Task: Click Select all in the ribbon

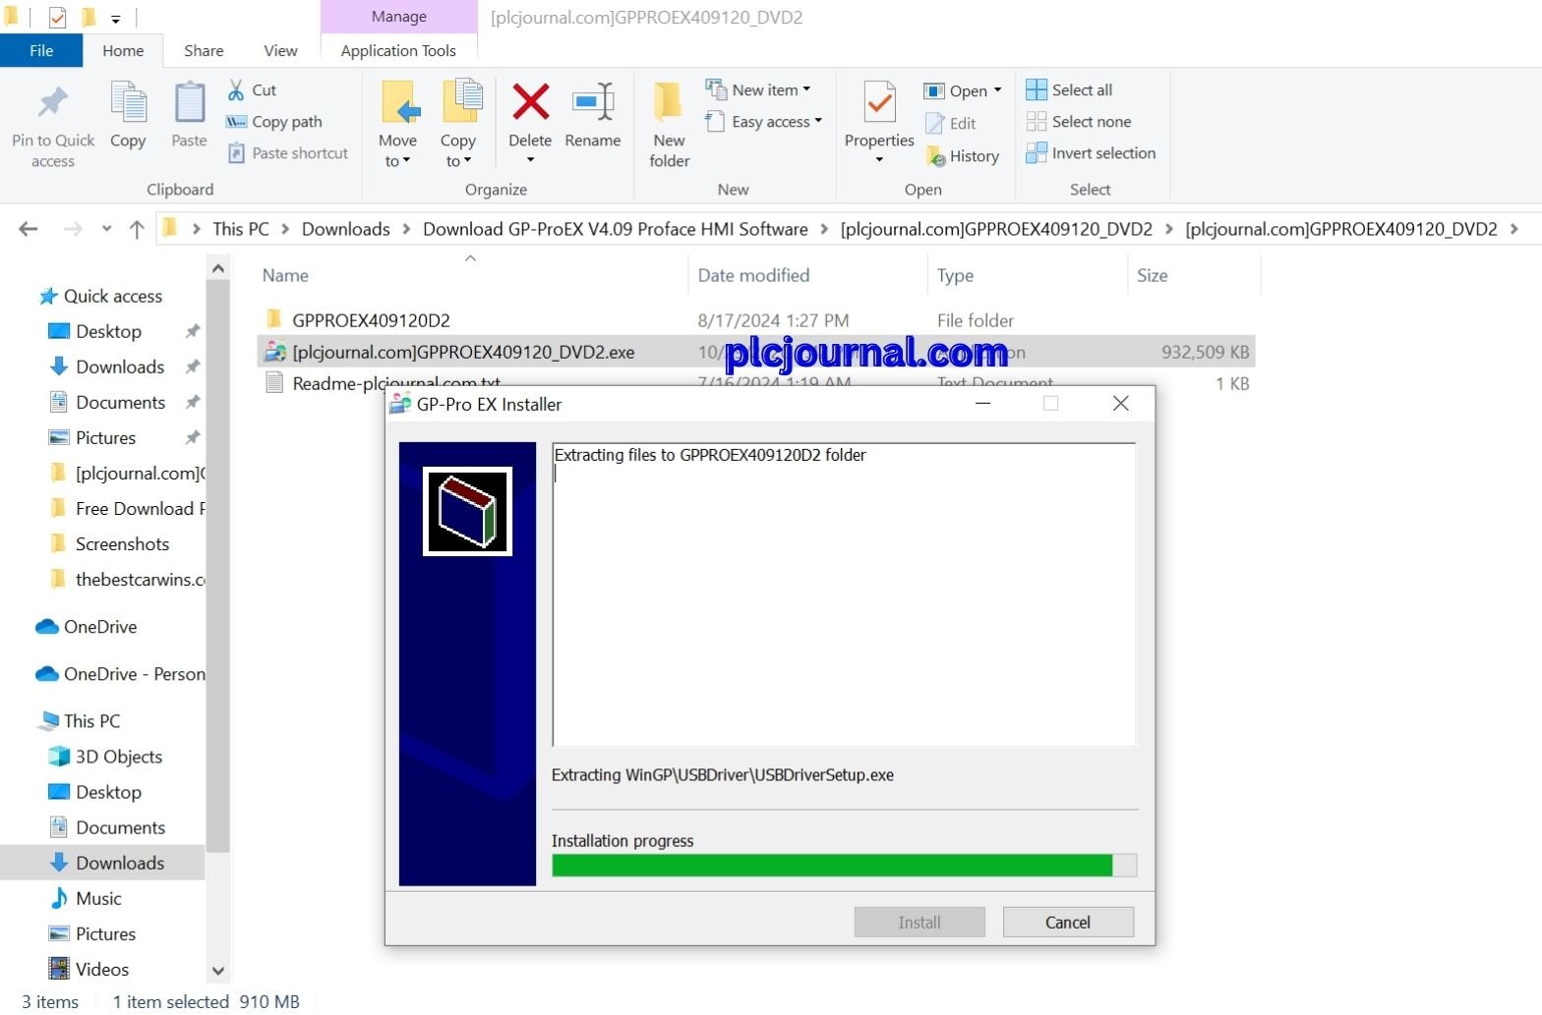Action: pos(1069,90)
